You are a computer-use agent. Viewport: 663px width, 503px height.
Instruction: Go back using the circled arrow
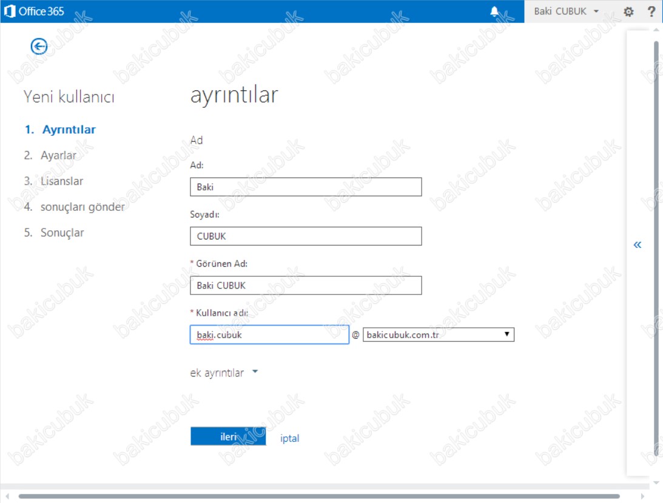[x=39, y=47]
